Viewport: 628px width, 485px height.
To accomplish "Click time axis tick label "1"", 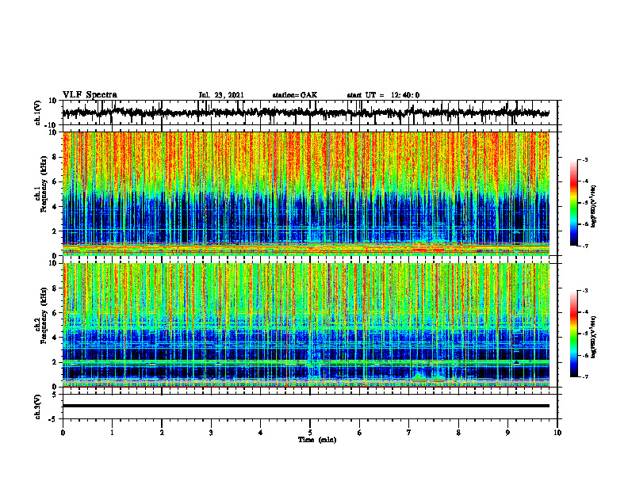I will click(x=112, y=433).
